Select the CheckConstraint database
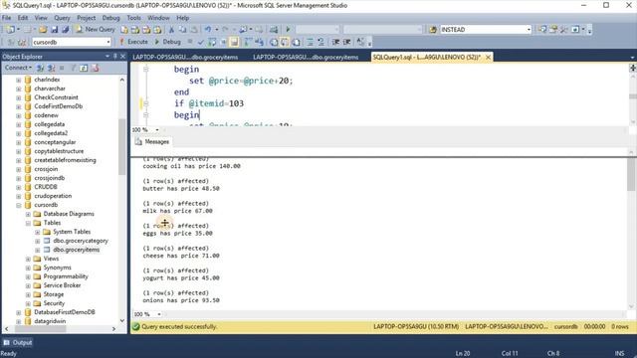 (x=56, y=97)
